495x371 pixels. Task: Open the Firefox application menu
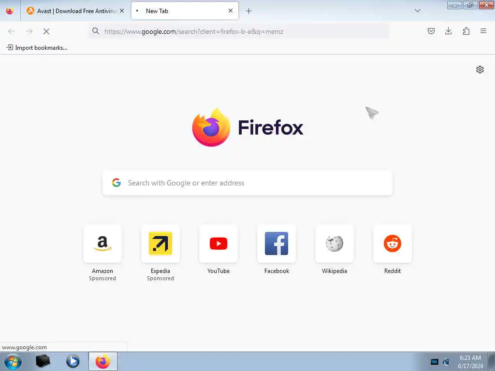483,31
